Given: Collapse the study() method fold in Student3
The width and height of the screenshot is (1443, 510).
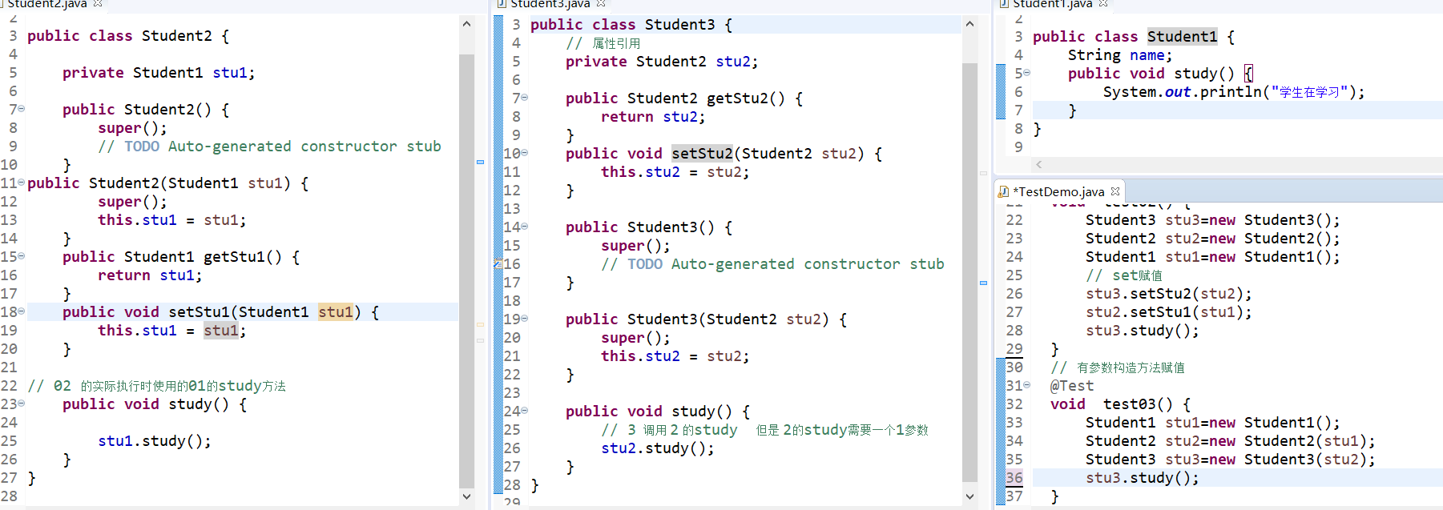Looking at the screenshot, I should 525,410.
